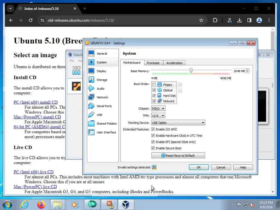Viewport: 280px width, 210px height.
Task: Open Chrome profile avatar
Action: (x=259, y=20)
